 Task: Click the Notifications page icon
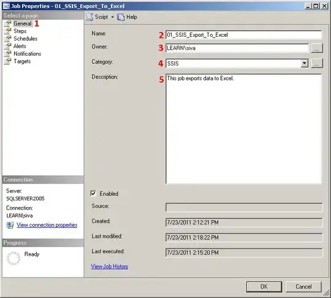tap(7, 53)
